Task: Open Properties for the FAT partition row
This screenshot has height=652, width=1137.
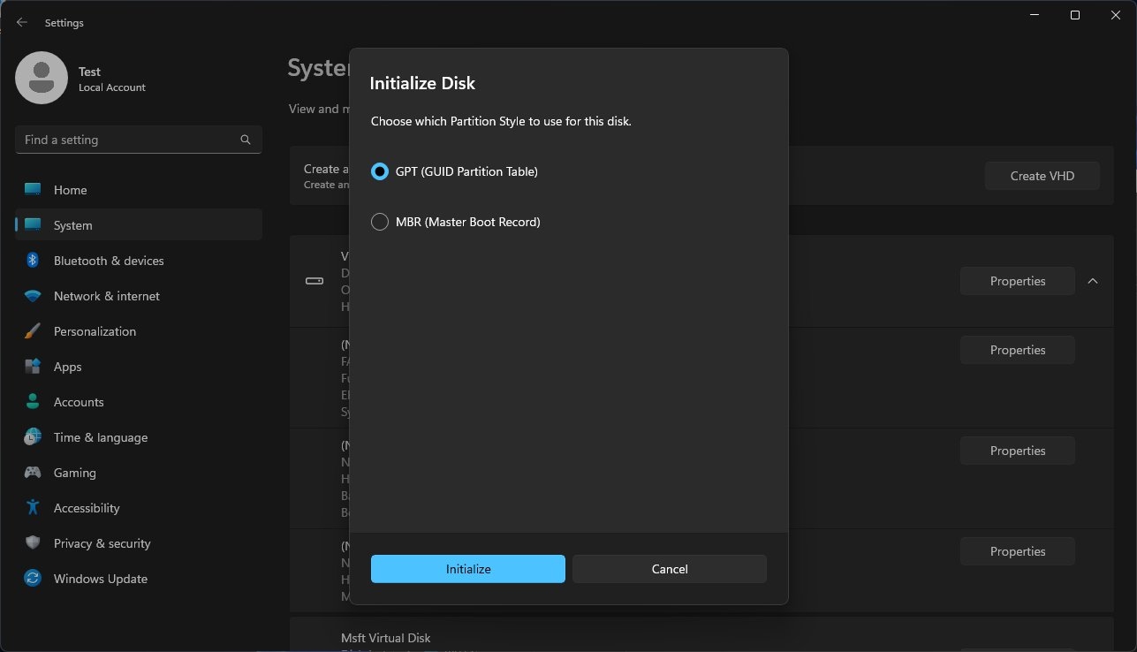Action: [x=1018, y=350]
